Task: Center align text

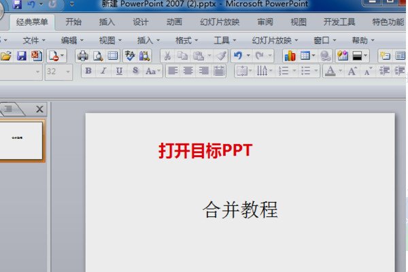Action: (188, 71)
